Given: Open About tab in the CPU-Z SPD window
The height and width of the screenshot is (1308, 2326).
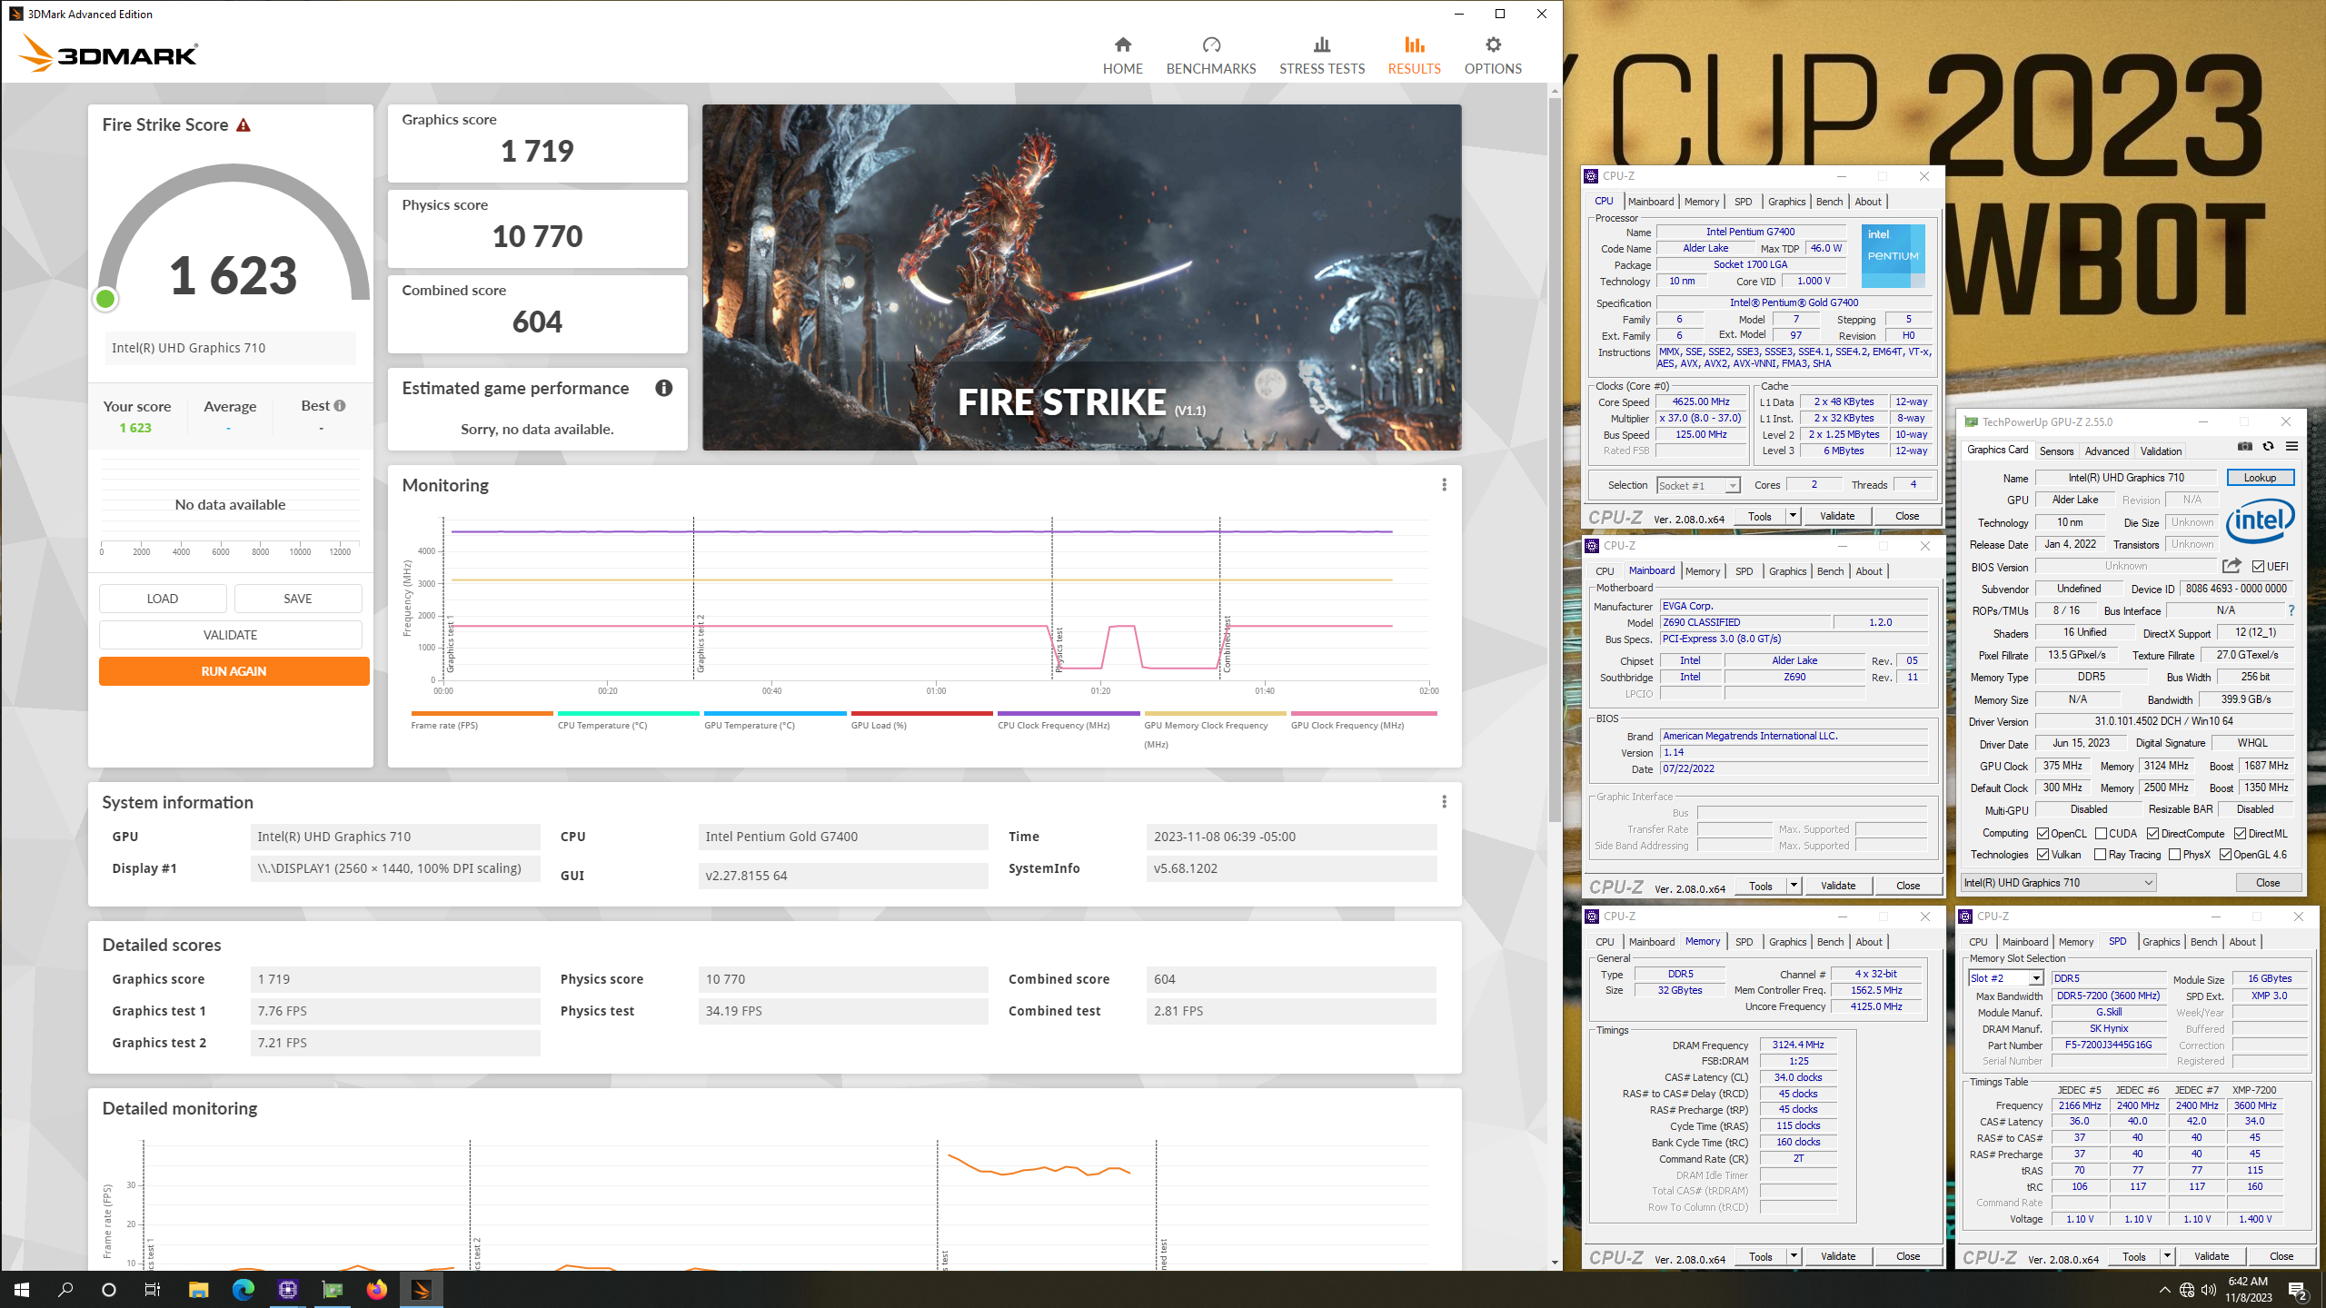Looking at the screenshot, I should click(2242, 942).
